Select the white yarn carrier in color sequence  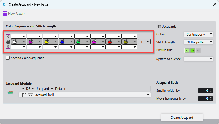15,42
